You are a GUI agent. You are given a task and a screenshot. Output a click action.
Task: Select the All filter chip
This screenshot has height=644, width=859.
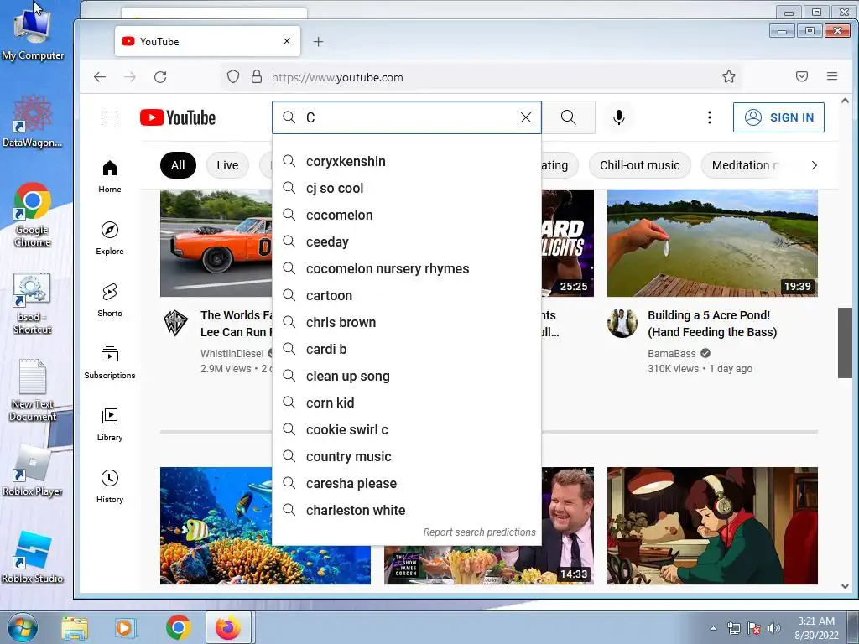pos(178,165)
